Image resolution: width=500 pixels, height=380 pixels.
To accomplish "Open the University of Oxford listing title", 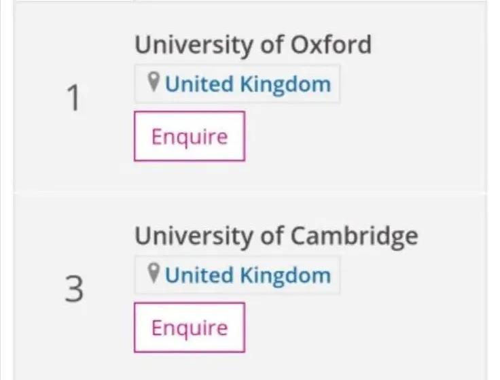I will pyautogui.click(x=253, y=45).
